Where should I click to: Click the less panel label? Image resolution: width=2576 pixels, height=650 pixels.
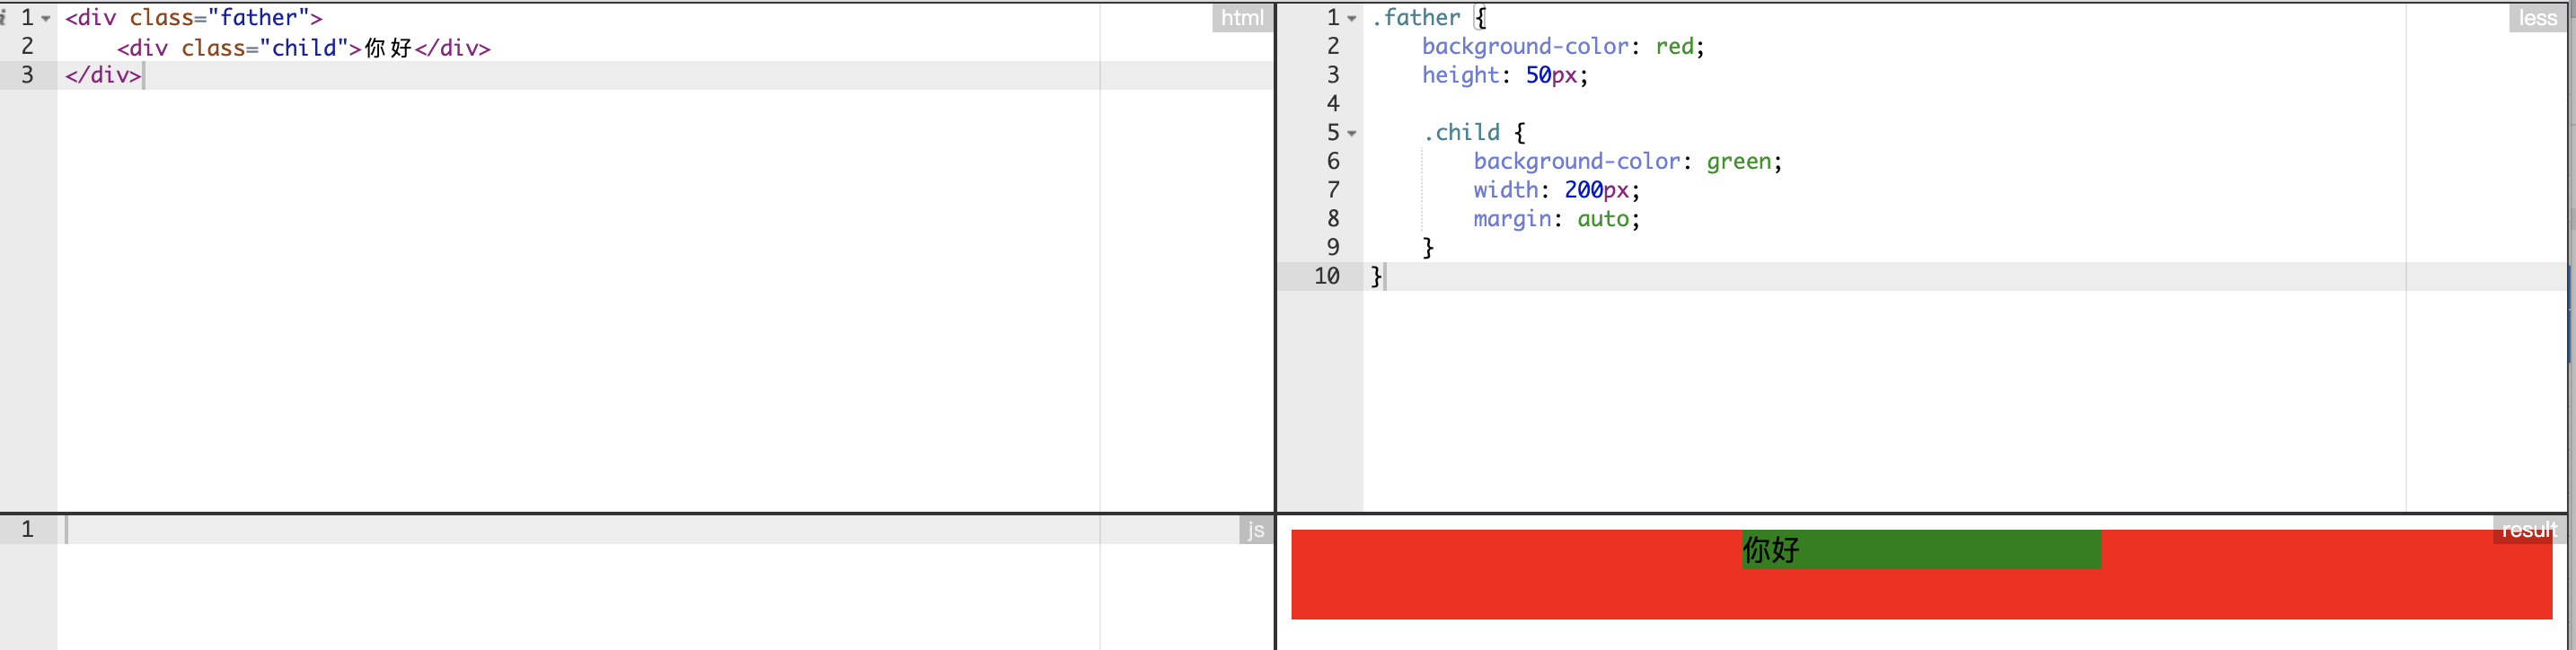point(2537,18)
